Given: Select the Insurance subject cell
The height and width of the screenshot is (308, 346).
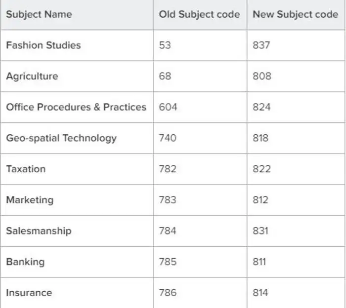Looking at the screenshot, I should click(x=29, y=293).
